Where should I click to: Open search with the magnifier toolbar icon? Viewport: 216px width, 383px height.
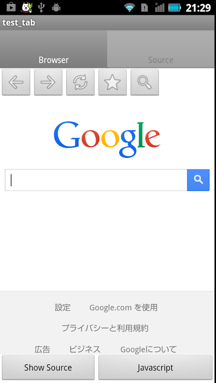pyautogui.click(x=145, y=82)
